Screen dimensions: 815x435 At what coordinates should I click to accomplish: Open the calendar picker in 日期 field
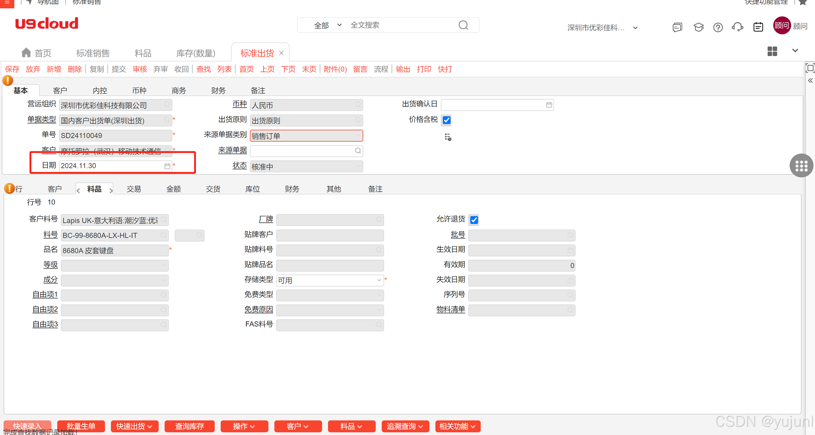pos(167,166)
